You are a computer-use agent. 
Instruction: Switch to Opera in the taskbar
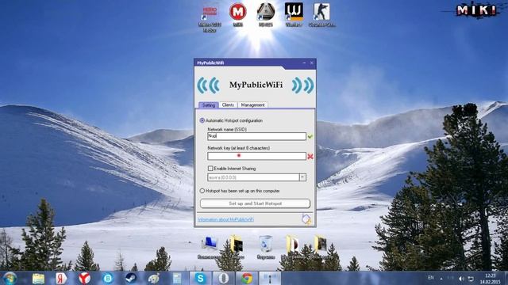coord(224,278)
